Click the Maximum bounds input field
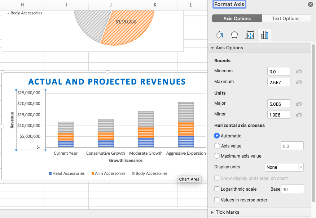Image resolution: width=316 pixels, height=218 pixels. coord(278,82)
